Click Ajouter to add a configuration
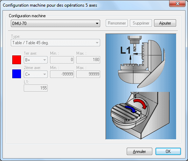This screenshot has width=188, height=161. [x=165, y=23]
